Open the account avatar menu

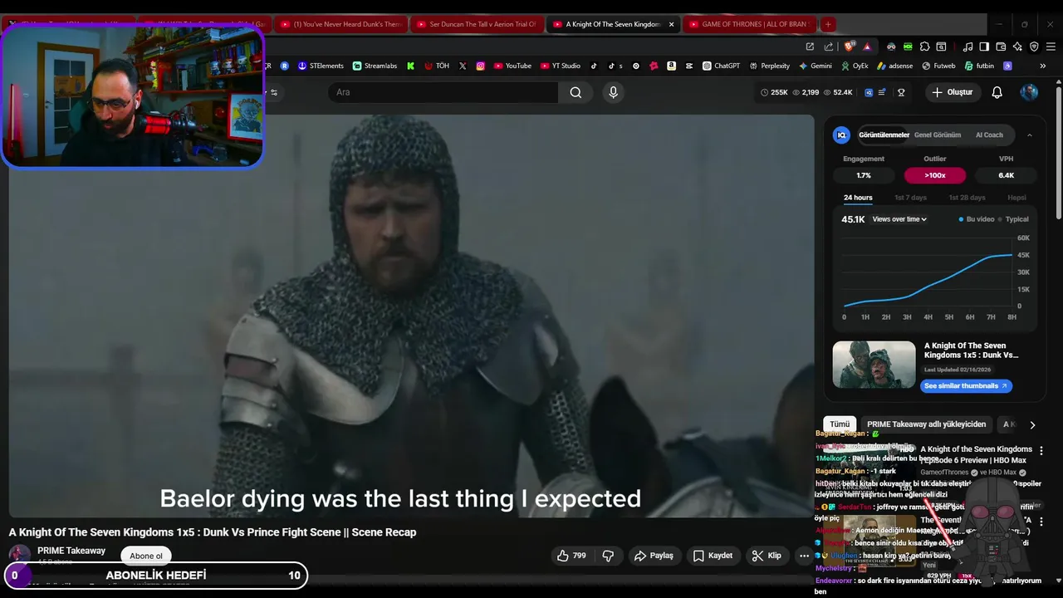tap(1029, 92)
